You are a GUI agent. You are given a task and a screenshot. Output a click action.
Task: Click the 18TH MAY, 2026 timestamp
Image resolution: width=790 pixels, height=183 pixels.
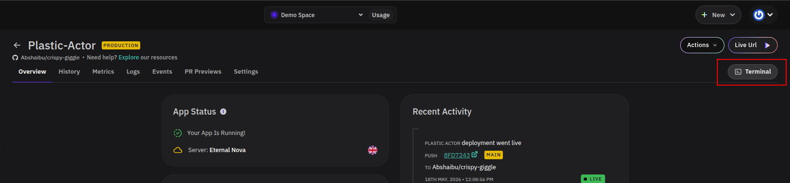[x=459, y=180]
